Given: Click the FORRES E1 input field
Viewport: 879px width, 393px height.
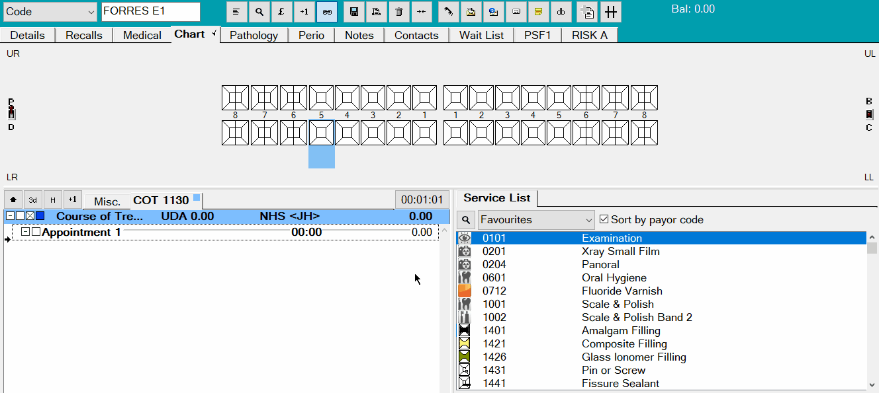Looking at the screenshot, I should [151, 12].
